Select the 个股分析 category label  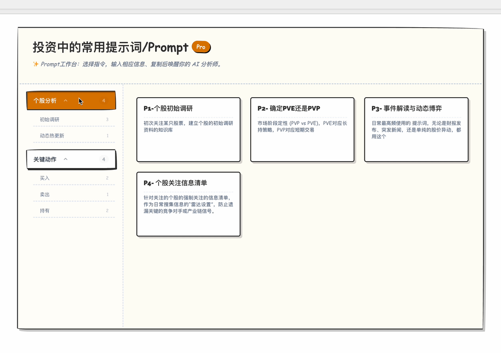pyautogui.click(x=45, y=101)
